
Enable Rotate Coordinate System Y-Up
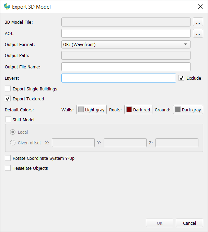[x=8, y=158]
